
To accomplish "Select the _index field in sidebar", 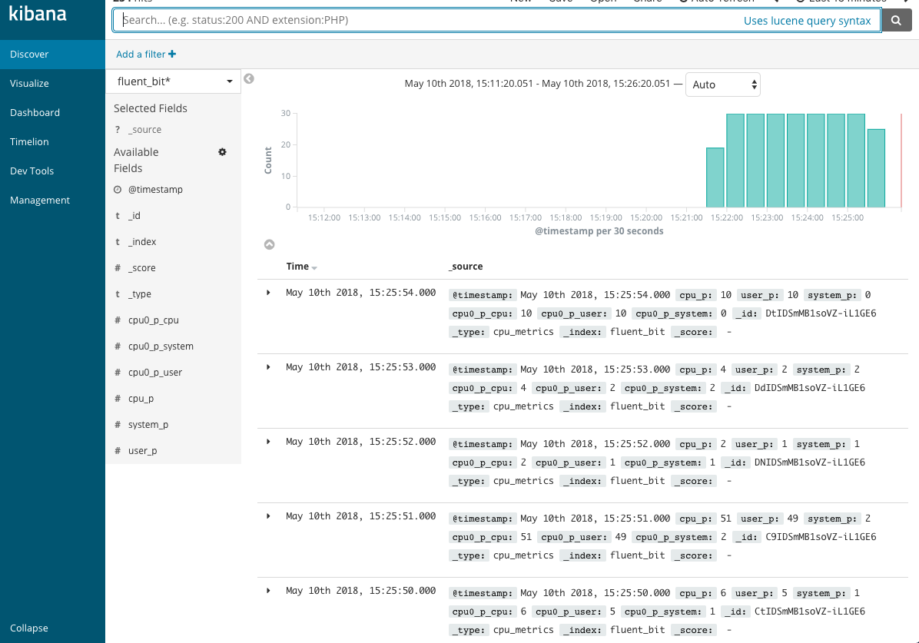I will (x=142, y=241).
